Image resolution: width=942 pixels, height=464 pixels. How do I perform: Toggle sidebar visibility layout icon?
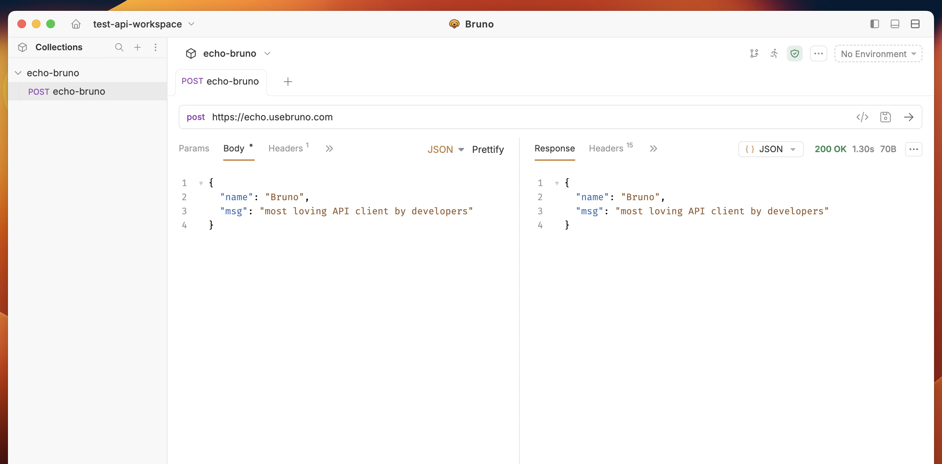(874, 24)
